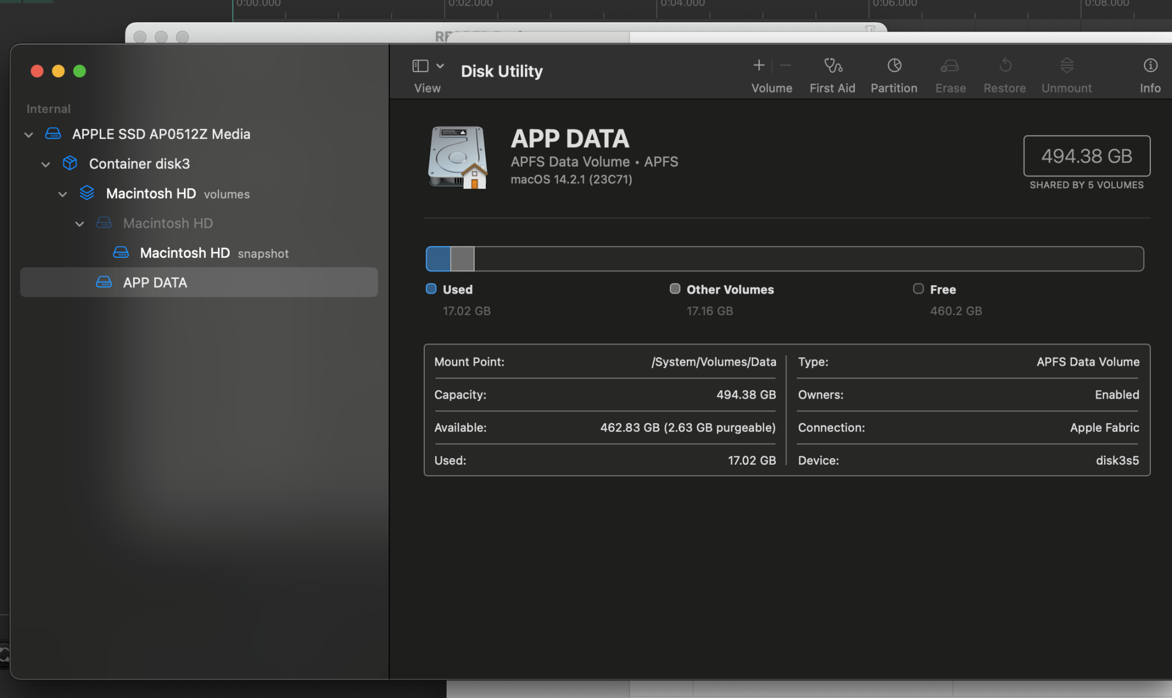Click the Internal sidebar section header
Image resolution: width=1172 pixels, height=698 pixels.
(48, 109)
